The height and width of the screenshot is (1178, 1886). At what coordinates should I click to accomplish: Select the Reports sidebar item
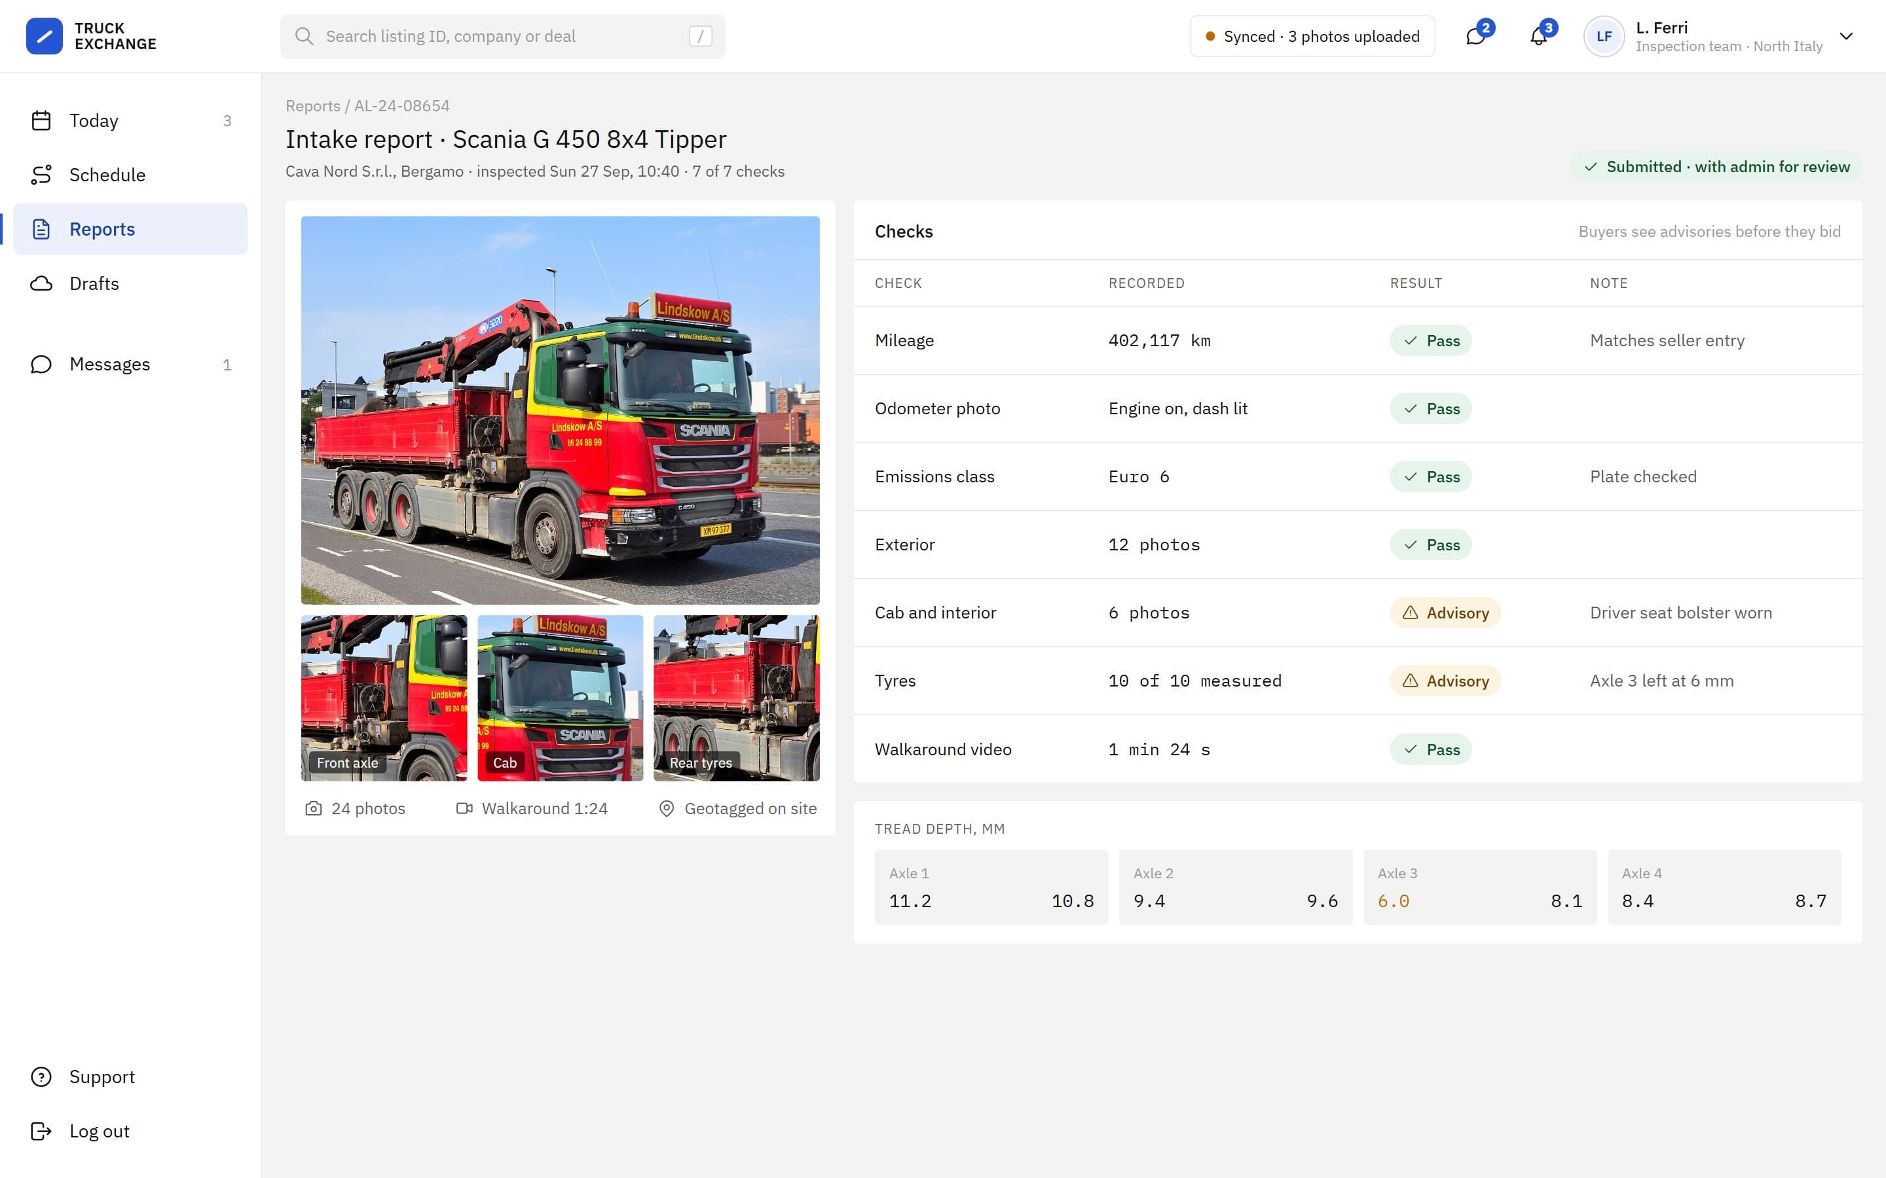click(x=130, y=229)
